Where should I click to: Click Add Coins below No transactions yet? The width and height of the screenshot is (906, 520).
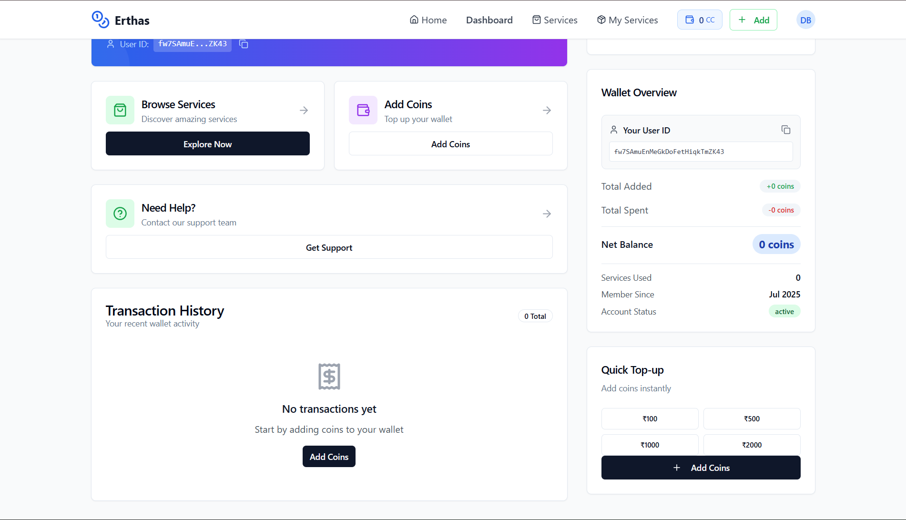tap(329, 456)
